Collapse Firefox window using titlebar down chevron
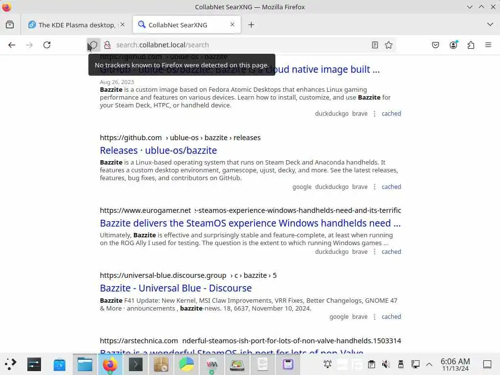Viewport: 500px width, 375px height. coord(469,7)
